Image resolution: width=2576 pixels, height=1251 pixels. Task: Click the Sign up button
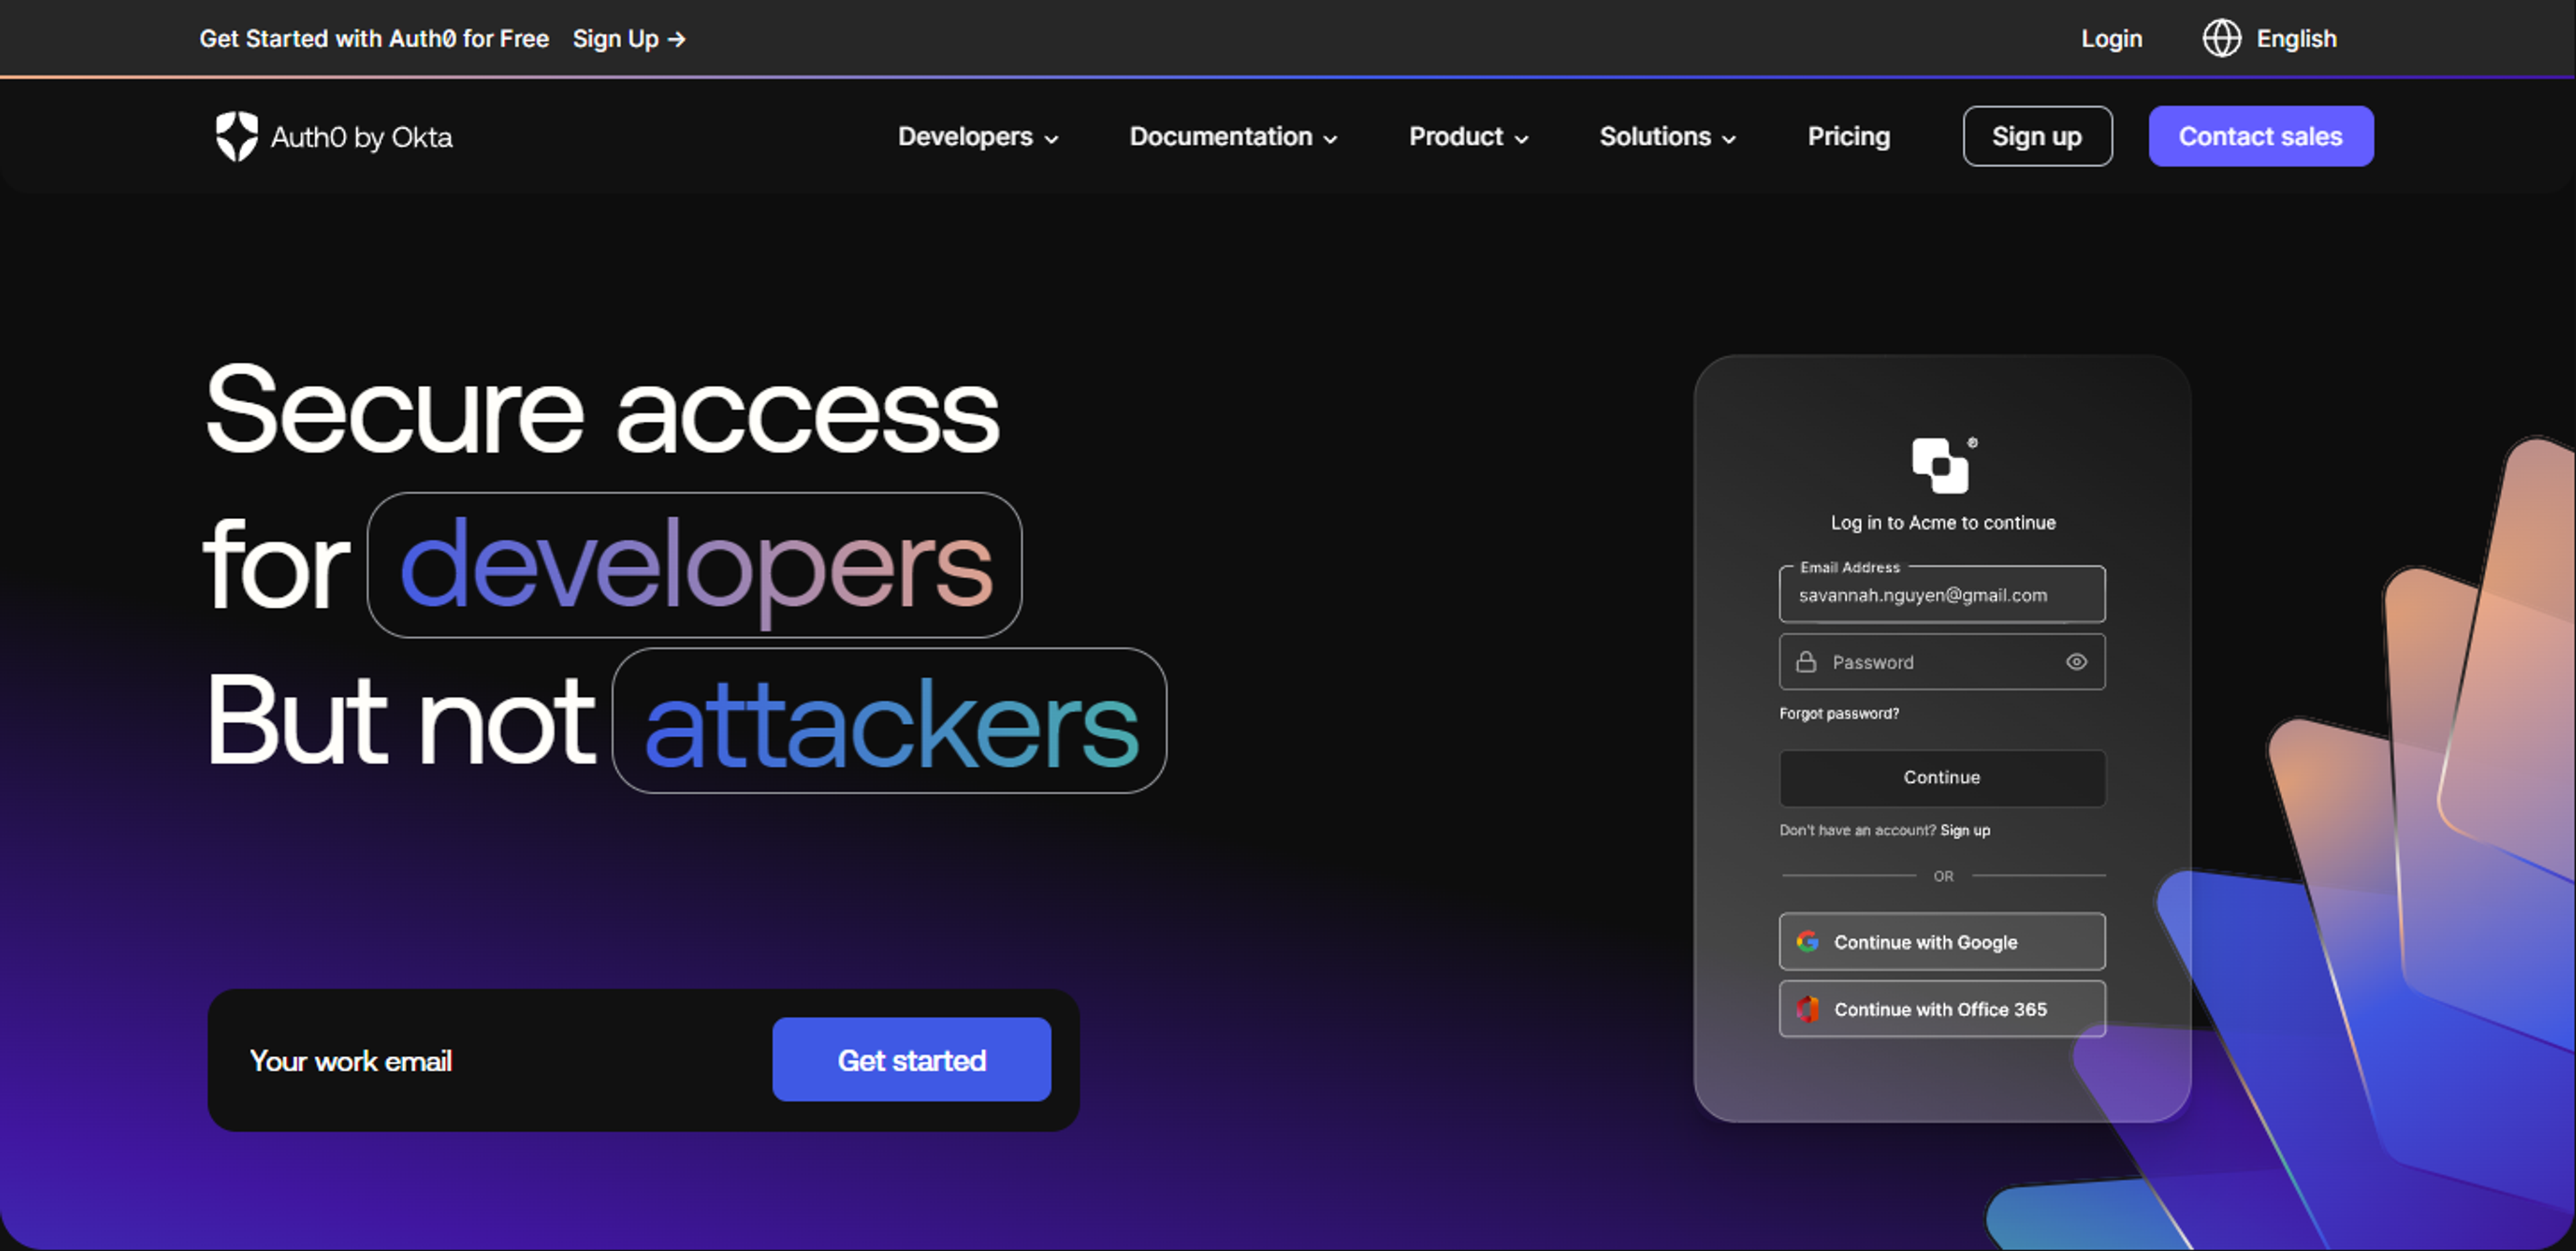2037,135
